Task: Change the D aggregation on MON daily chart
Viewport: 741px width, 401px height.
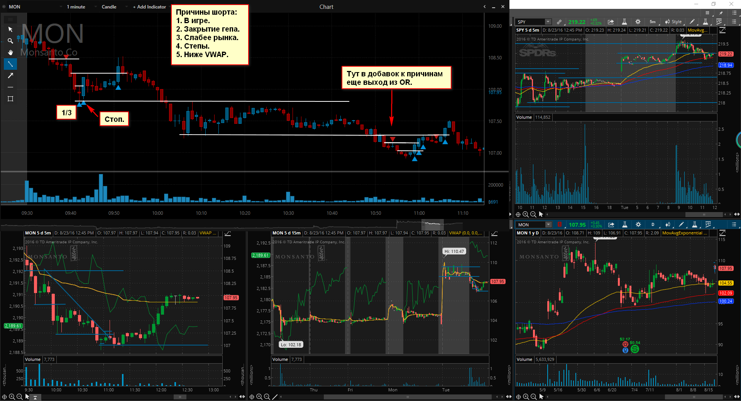Action: [x=653, y=224]
